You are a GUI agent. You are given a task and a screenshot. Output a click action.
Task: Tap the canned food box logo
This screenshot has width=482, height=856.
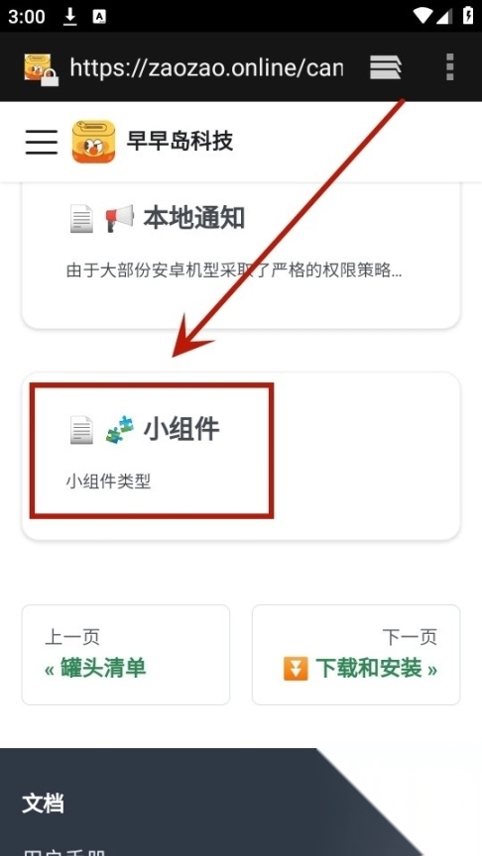(93, 142)
